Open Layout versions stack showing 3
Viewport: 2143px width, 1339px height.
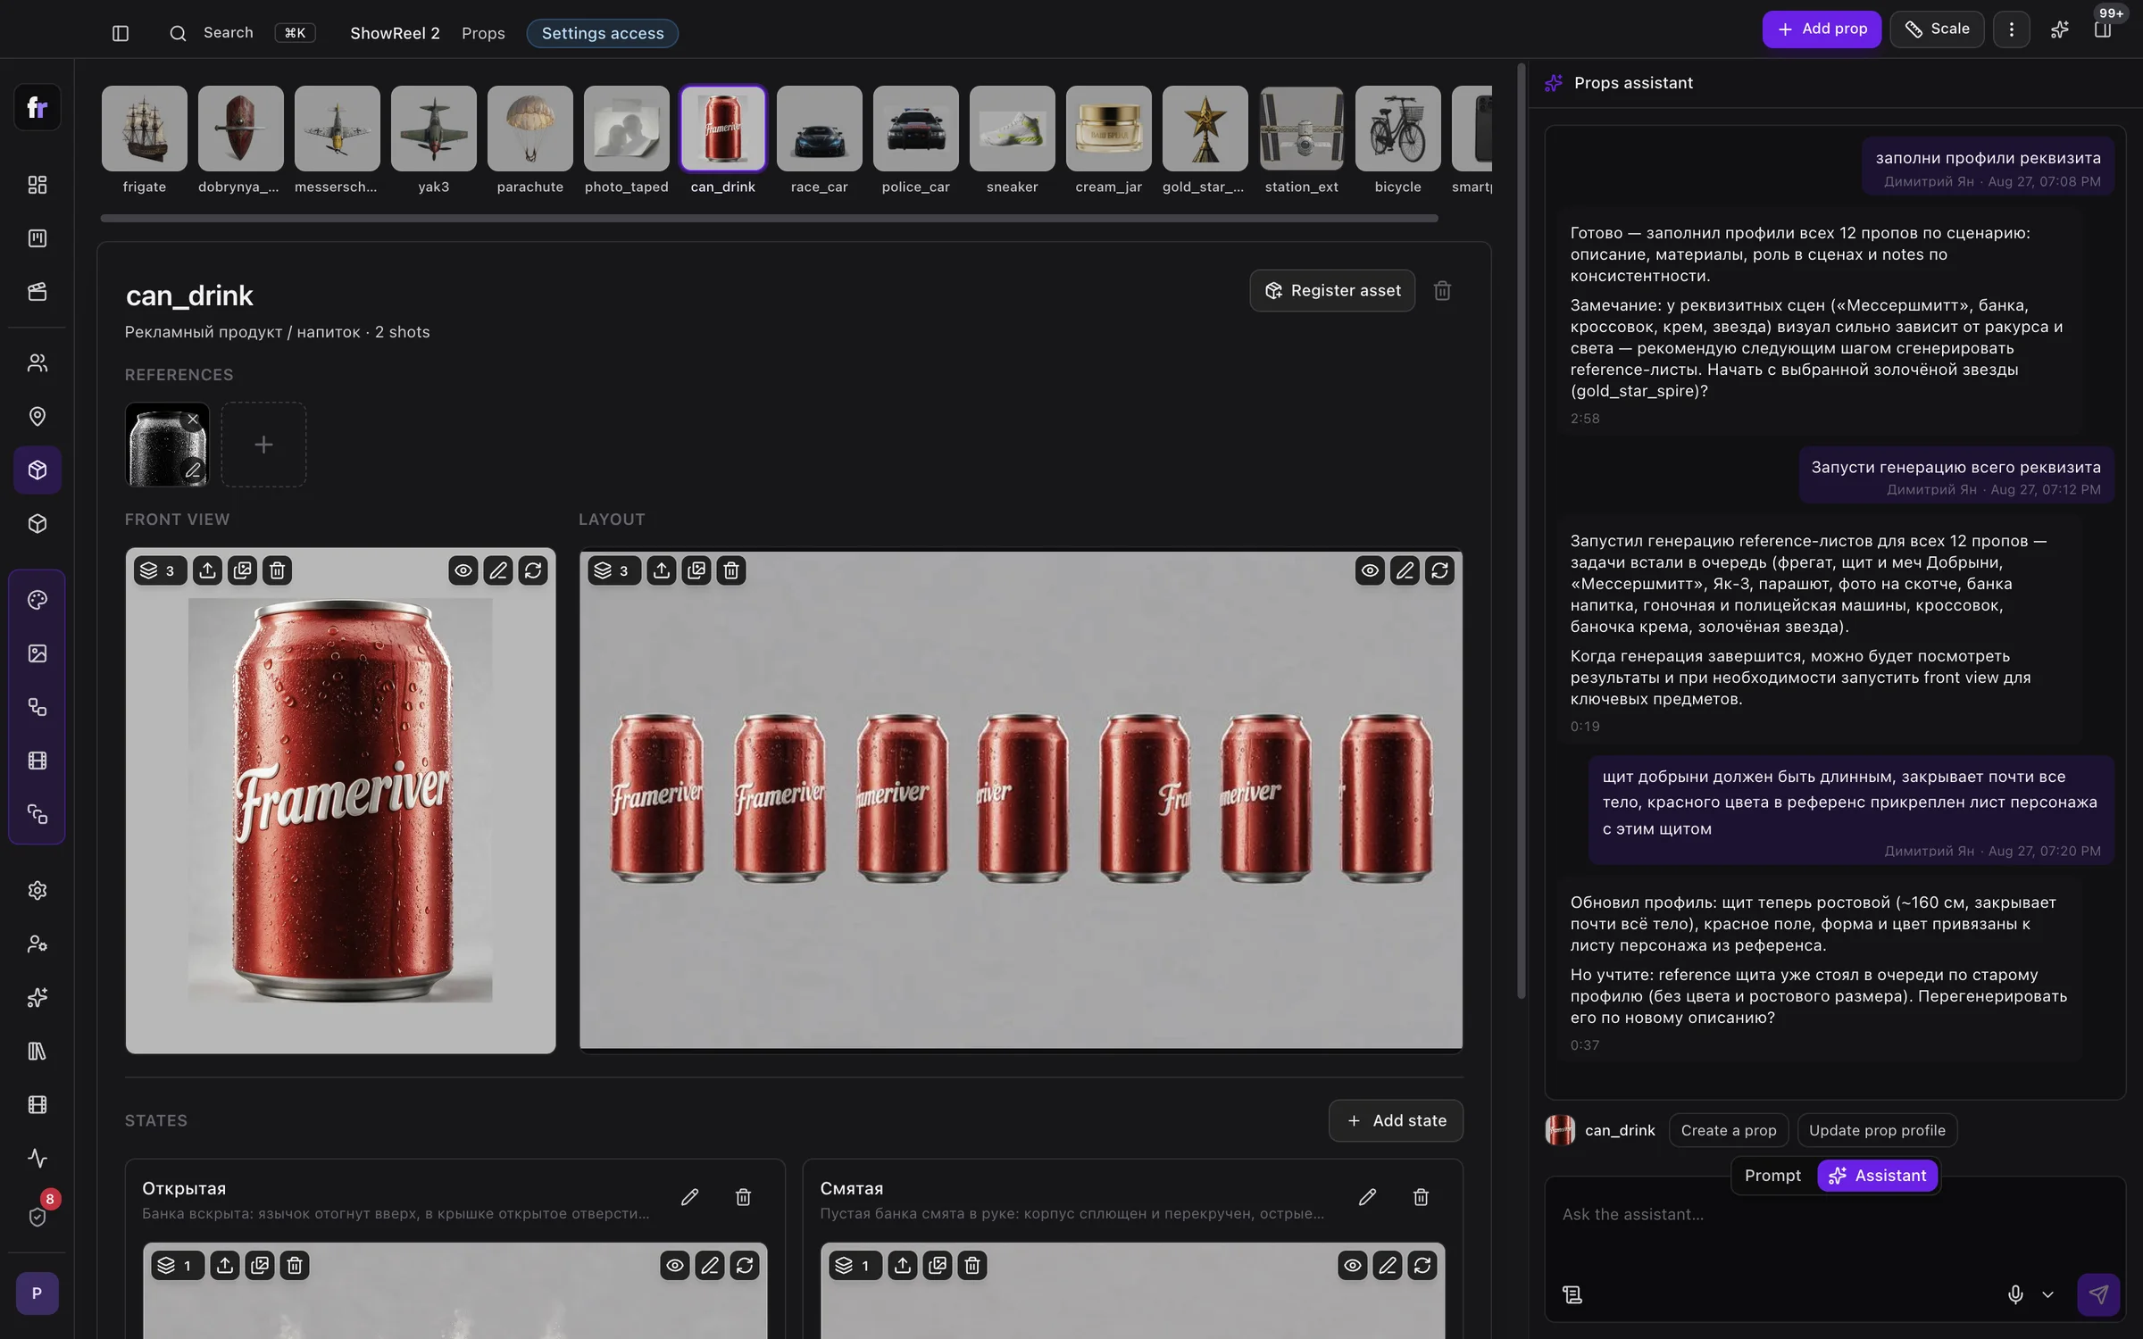[x=613, y=570]
